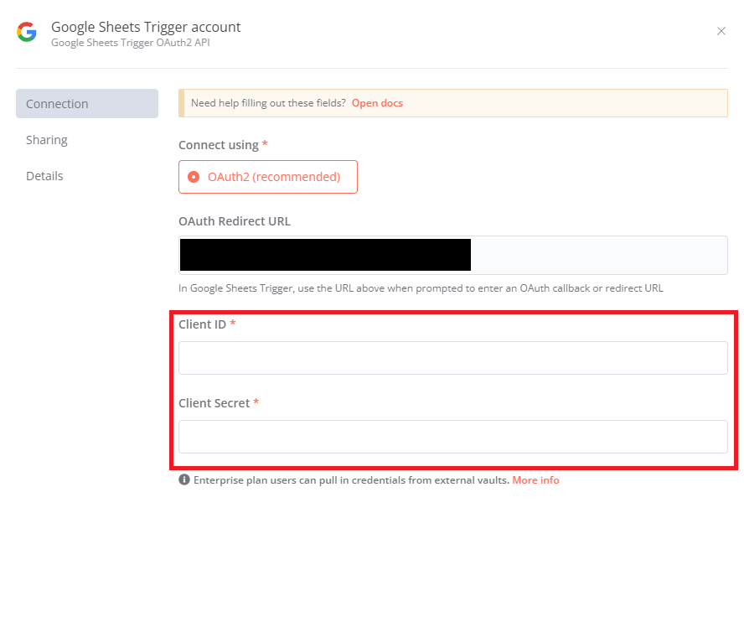Click the OAuth Redirect URL field
The image size is (744, 627).
click(x=453, y=256)
